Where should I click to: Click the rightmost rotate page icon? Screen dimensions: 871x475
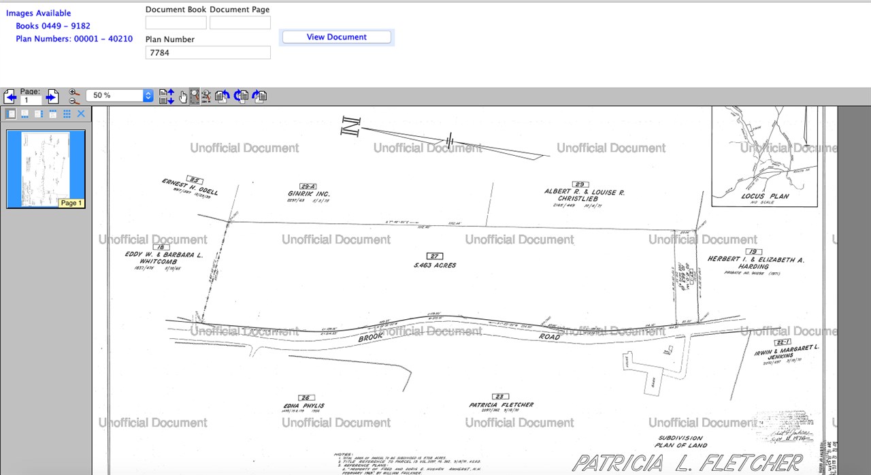[x=259, y=97]
